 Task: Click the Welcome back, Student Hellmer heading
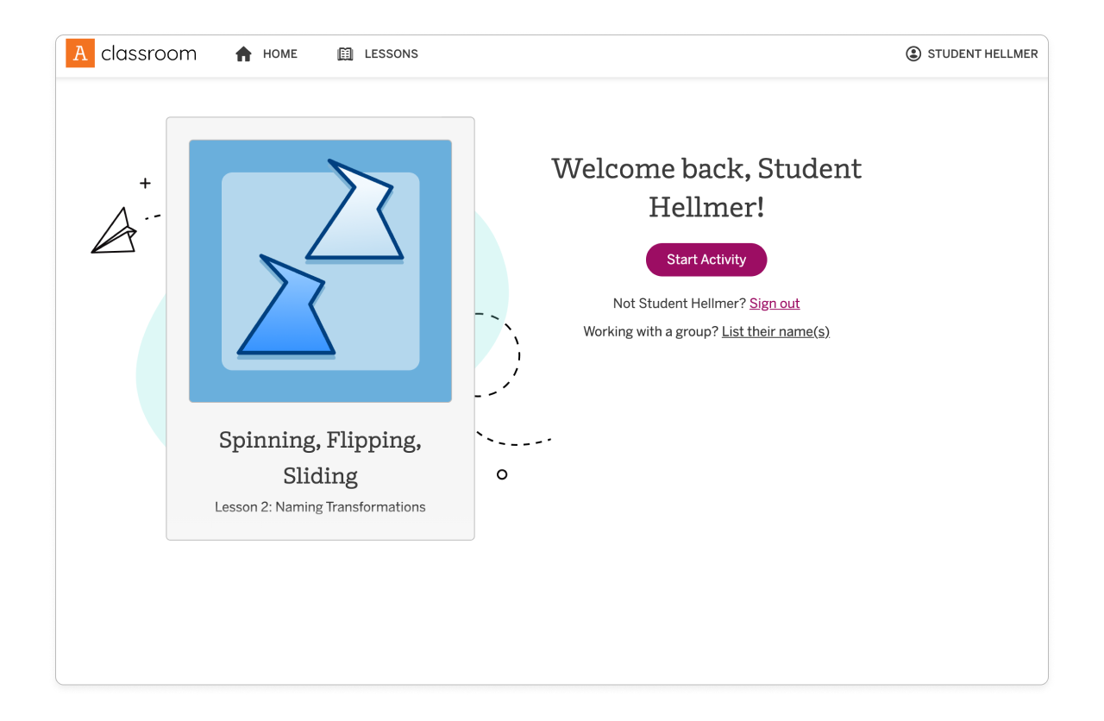(706, 187)
